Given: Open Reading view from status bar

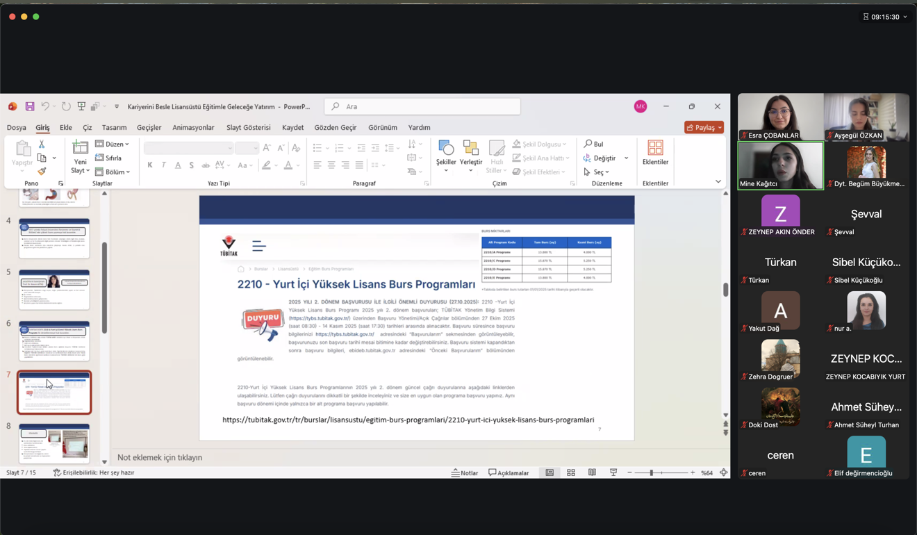Looking at the screenshot, I should click(592, 472).
